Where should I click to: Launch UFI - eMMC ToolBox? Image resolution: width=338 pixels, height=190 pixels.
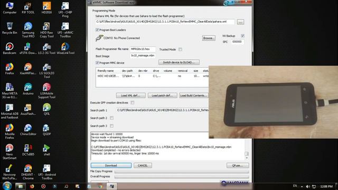(65, 30)
